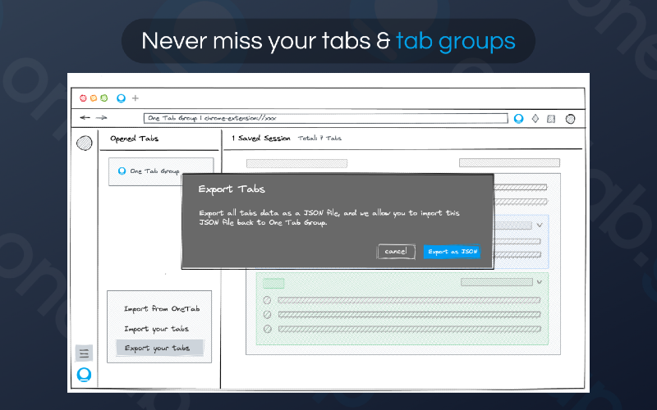Collapse the blue tab group chevron
657x410 pixels.
(x=540, y=225)
